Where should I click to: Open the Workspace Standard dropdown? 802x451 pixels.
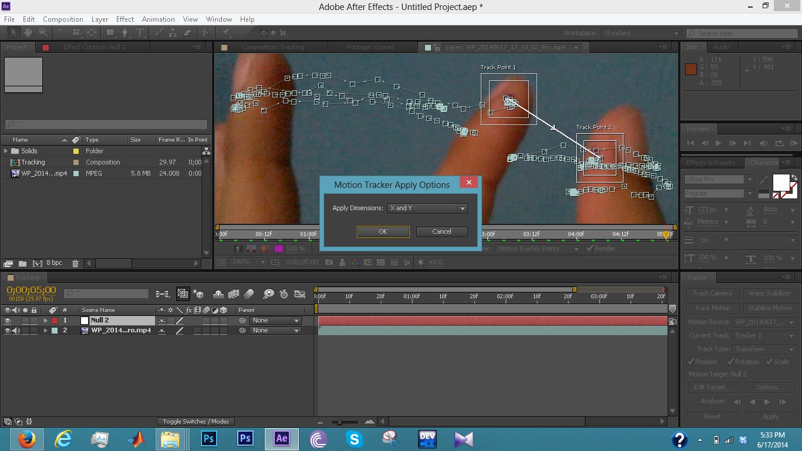tap(642, 33)
